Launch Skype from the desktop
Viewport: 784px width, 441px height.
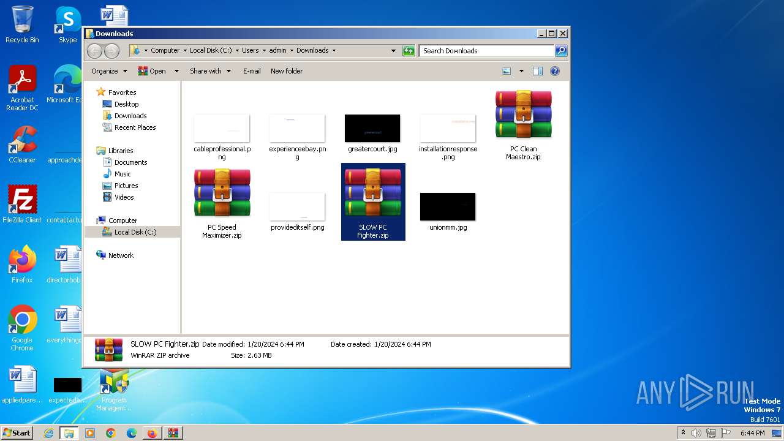pyautogui.click(x=67, y=24)
